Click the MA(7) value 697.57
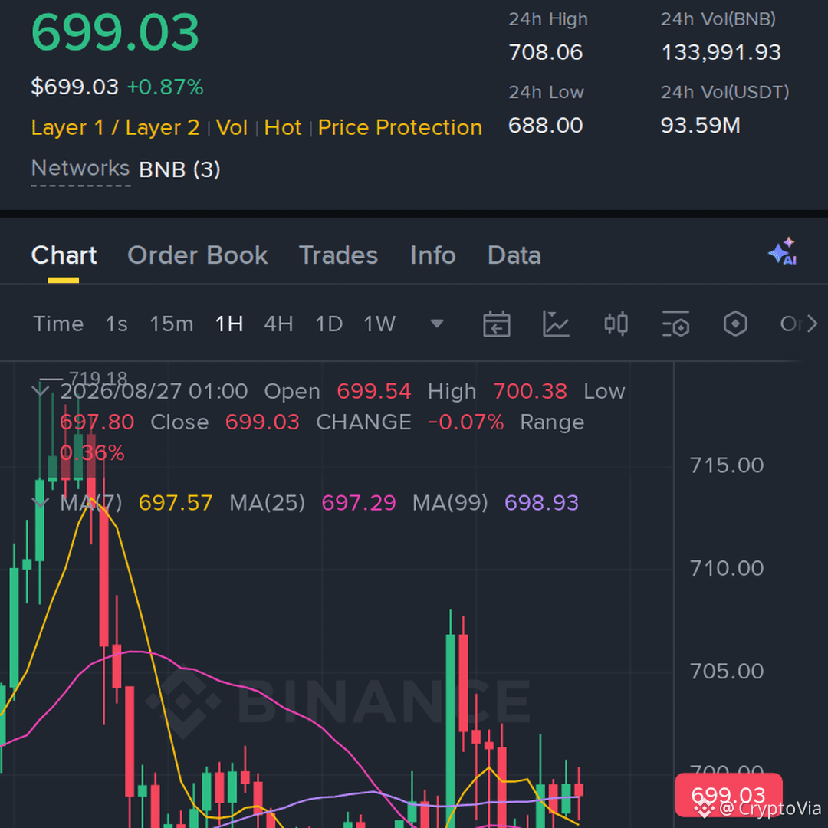The height and width of the screenshot is (828, 828). point(176,503)
